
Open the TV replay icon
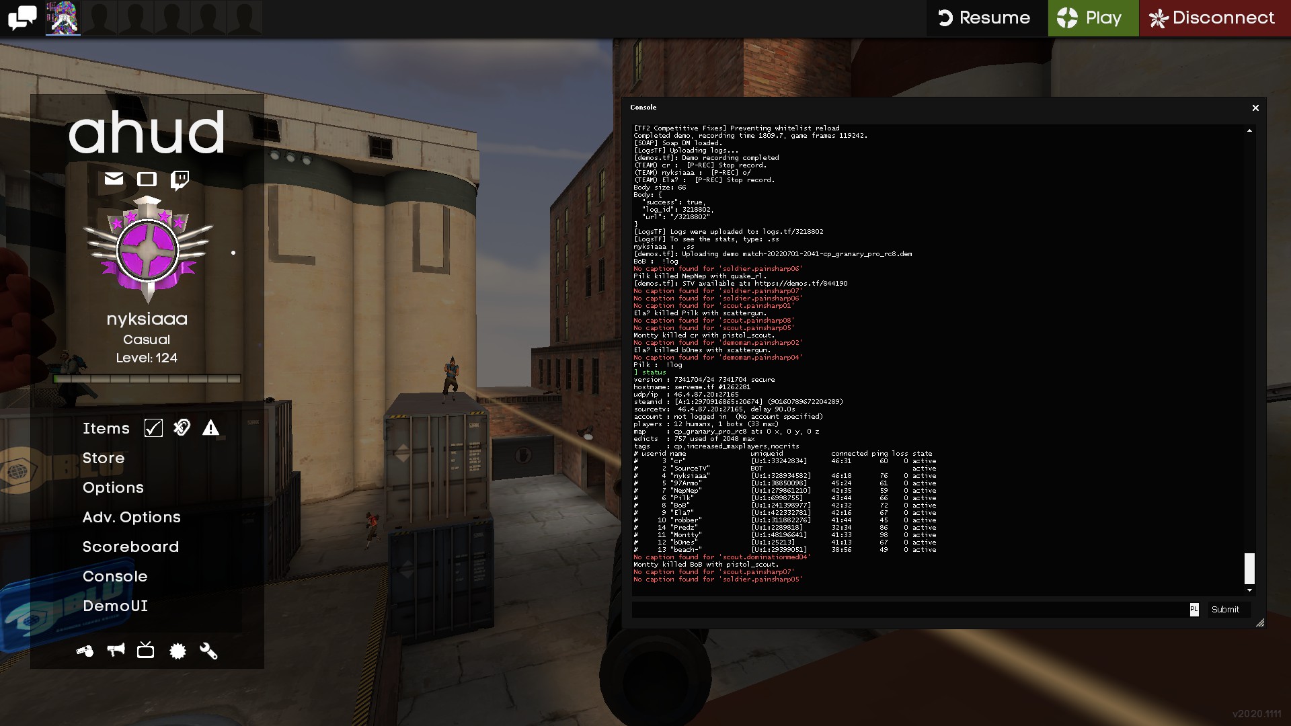[x=145, y=650]
